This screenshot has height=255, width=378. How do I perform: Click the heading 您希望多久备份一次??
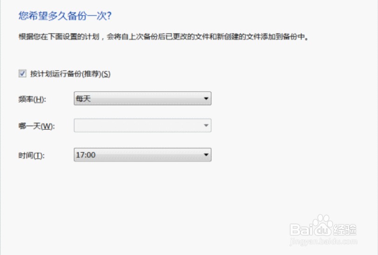coord(65,16)
